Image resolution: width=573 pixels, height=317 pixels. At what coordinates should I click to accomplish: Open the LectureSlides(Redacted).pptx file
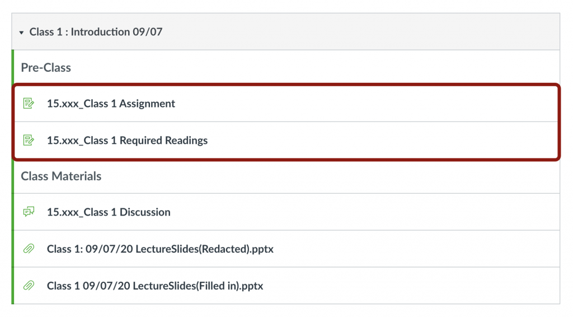point(160,249)
